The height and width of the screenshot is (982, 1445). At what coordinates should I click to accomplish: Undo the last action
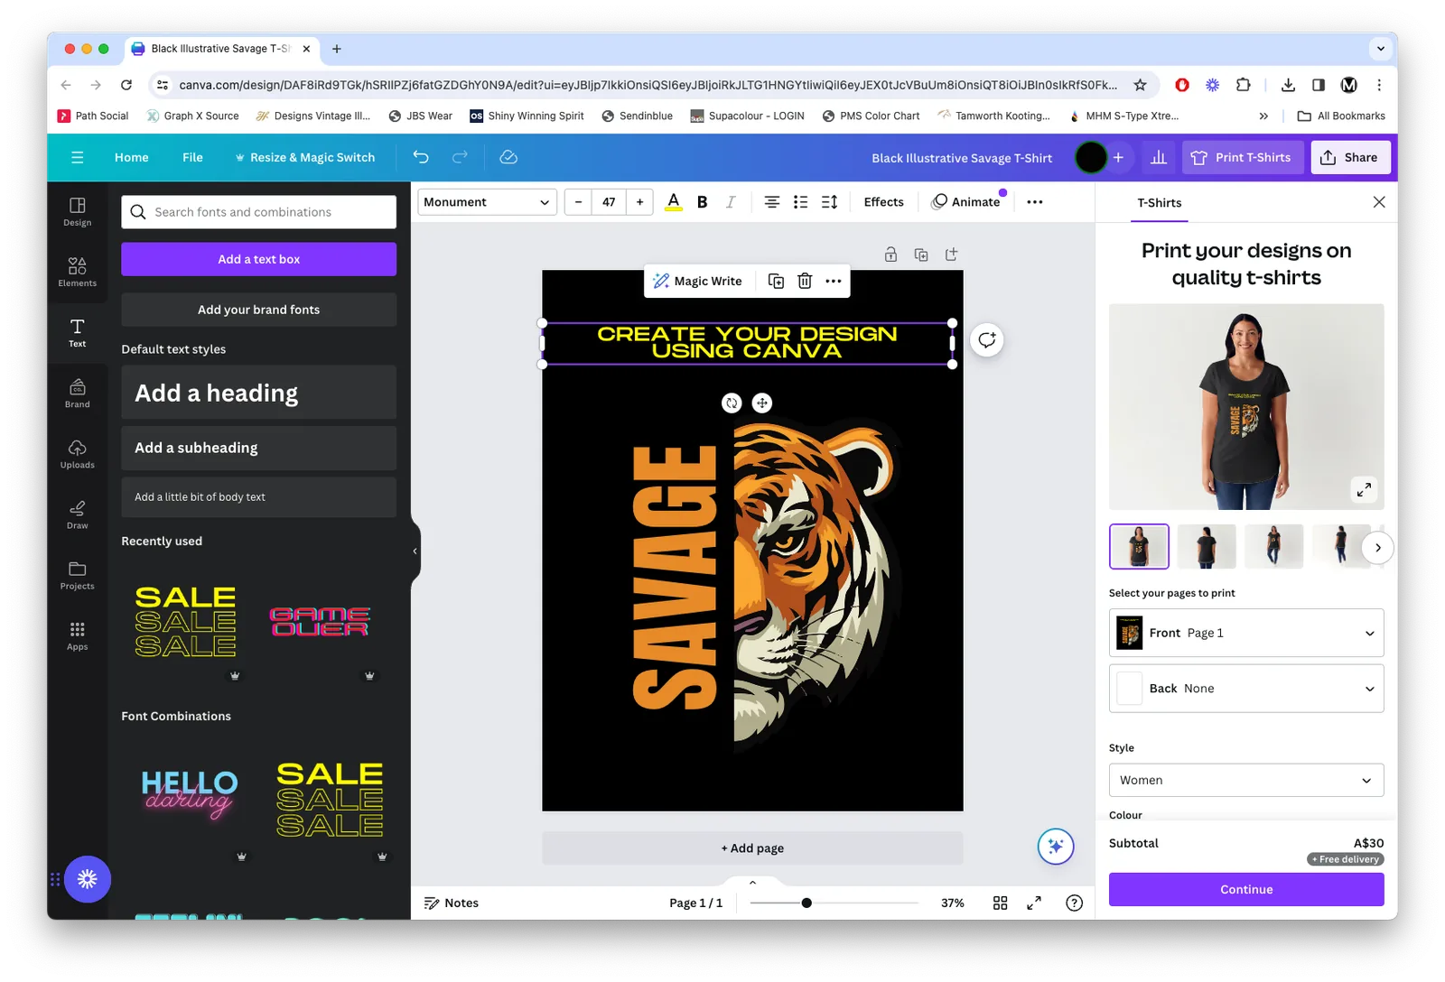pos(421,157)
